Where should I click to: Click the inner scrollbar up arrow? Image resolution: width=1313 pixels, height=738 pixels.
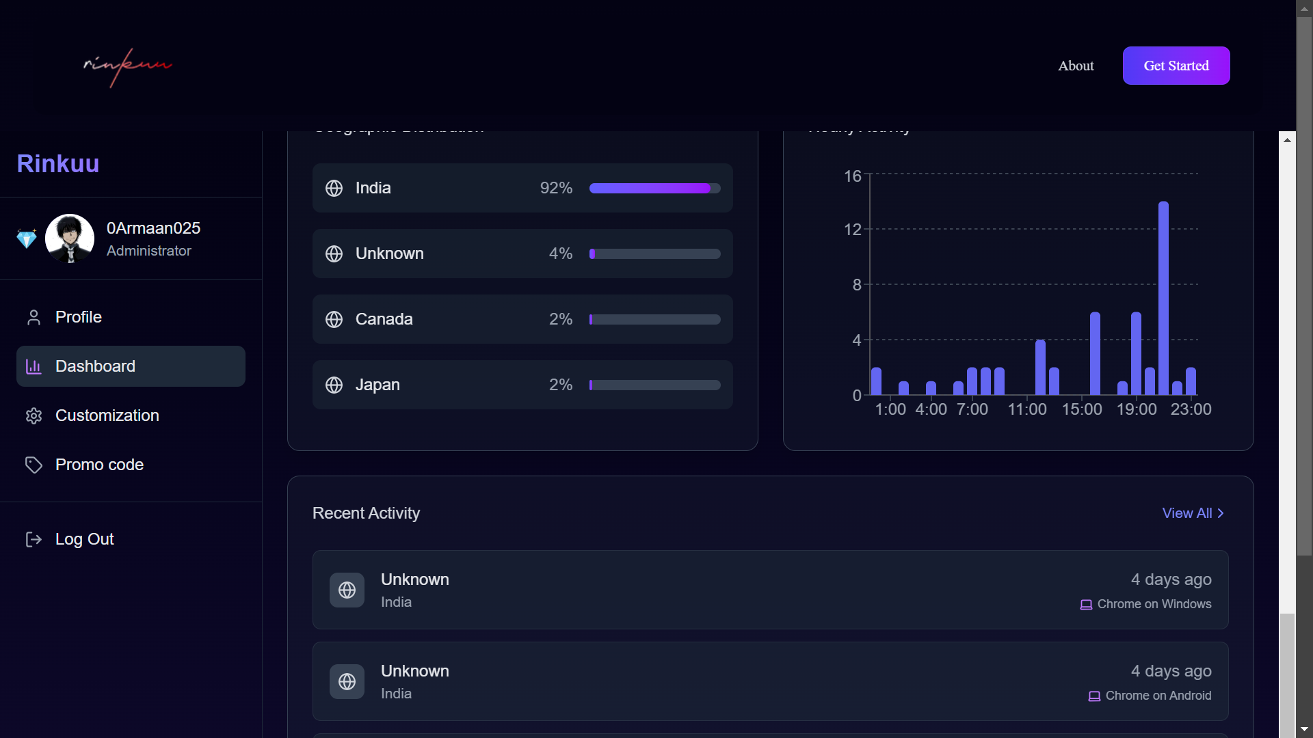point(1287,139)
